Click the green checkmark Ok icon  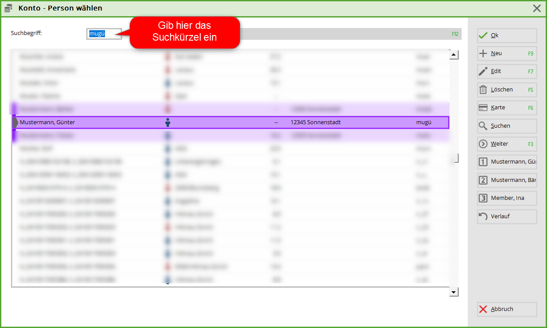pyautogui.click(x=483, y=35)
